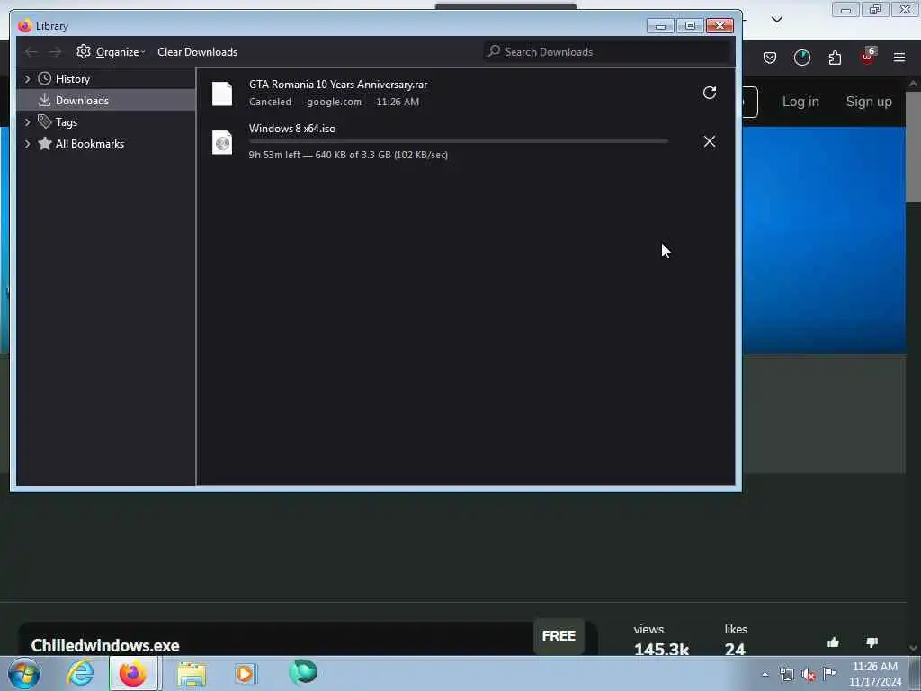Select the Windows 8 x64.iso entry
Viewport: 921px width, 691px height.
(465, 141)
